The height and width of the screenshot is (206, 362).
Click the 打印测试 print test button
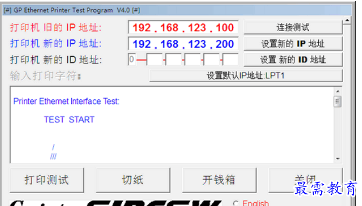coord(47,180)
